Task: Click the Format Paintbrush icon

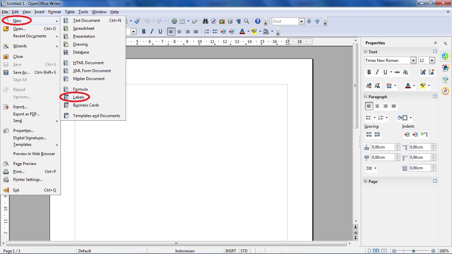Action: [x=137, y=21]
